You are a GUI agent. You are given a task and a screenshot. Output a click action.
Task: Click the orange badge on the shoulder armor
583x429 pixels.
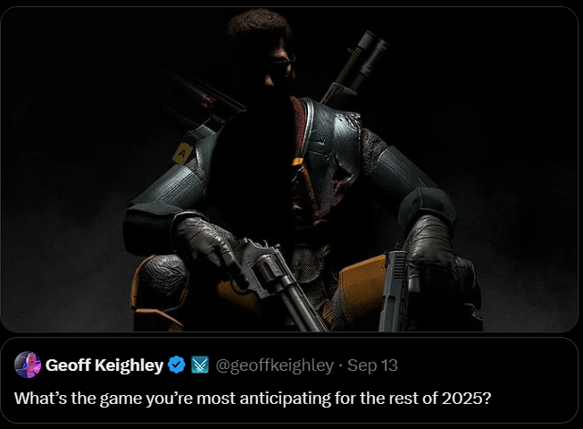click(184, 151)
